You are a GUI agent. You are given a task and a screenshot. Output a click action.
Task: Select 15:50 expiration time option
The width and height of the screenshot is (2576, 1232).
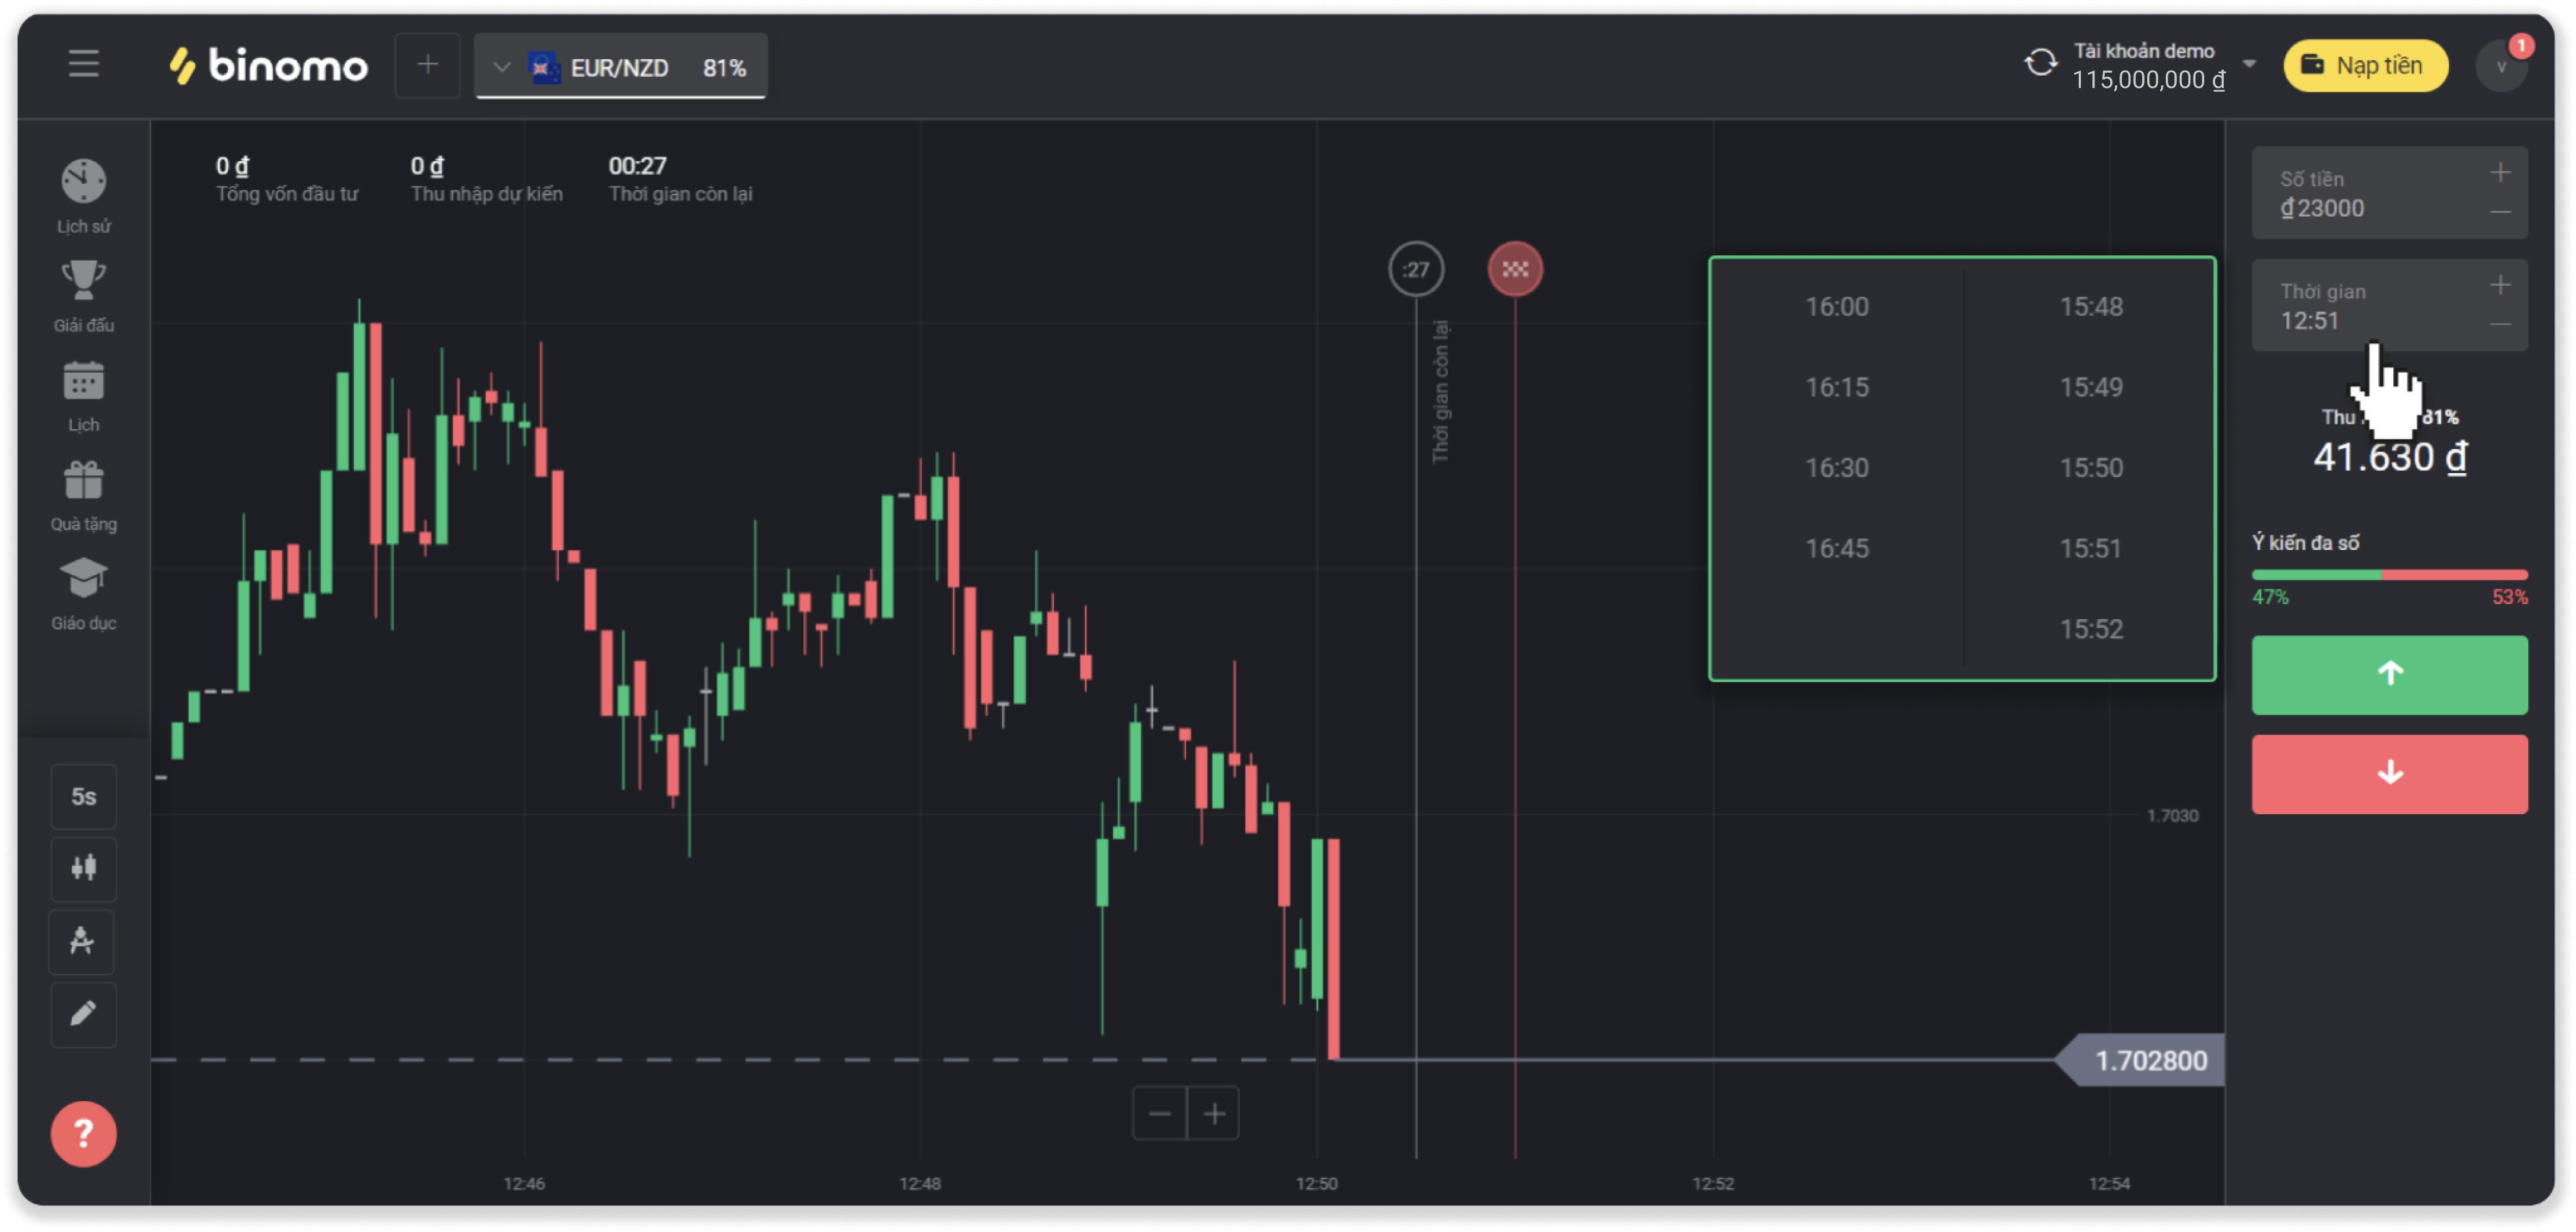(x=2090, y=468)
